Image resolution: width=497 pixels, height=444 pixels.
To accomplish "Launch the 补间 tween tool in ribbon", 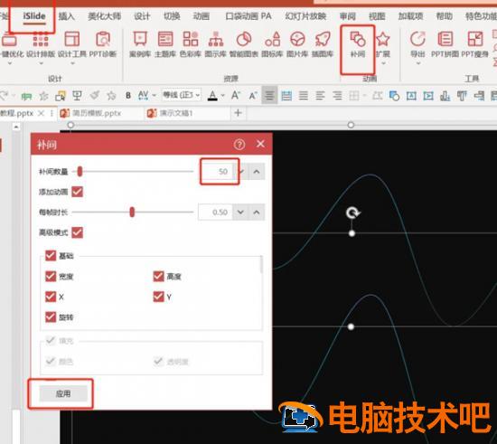I will pos(358,44).
